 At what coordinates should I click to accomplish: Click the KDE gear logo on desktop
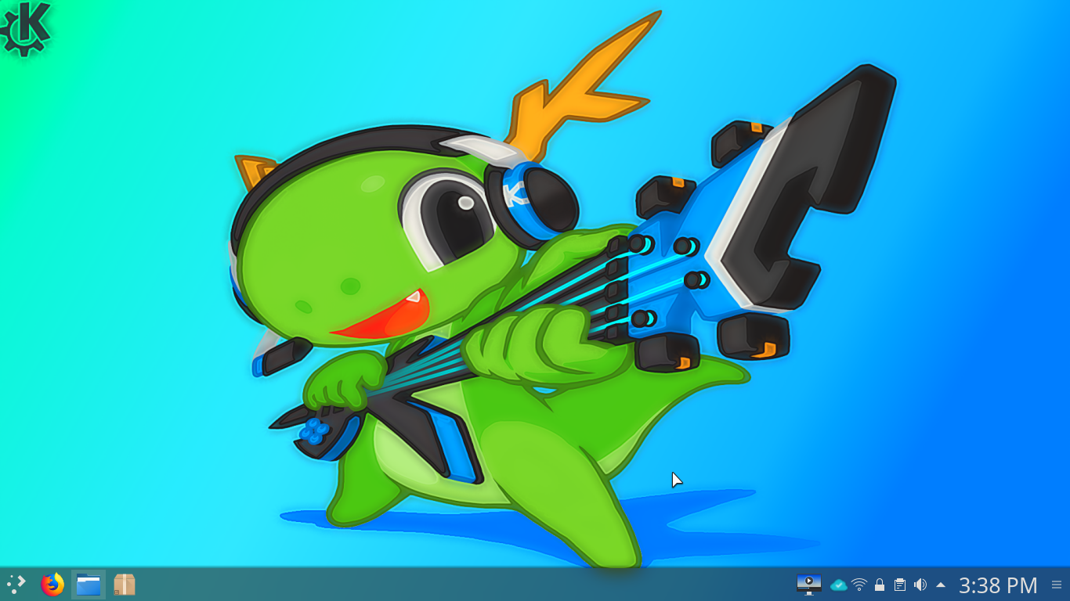coord(26,28)
